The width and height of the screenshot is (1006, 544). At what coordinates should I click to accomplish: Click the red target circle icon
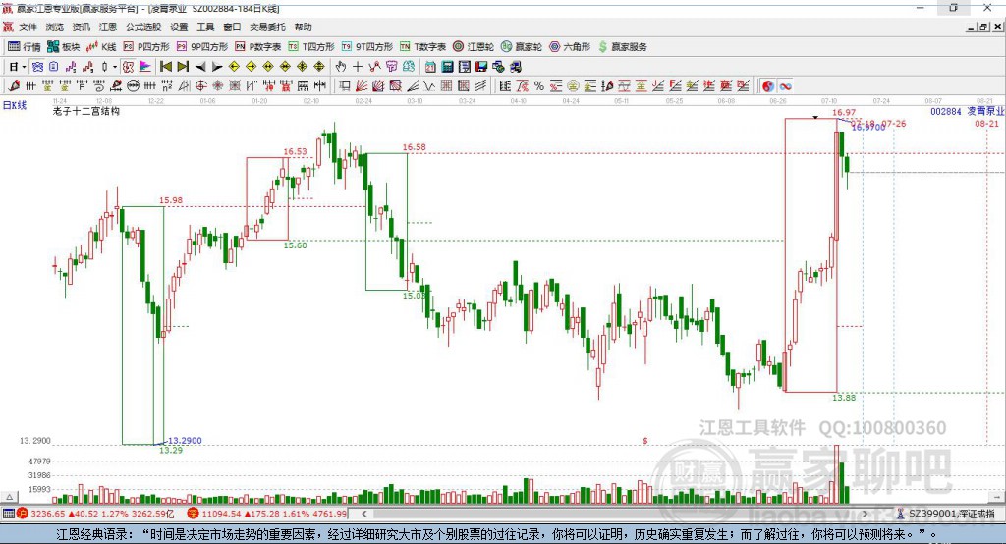click(x=200, y=86)
